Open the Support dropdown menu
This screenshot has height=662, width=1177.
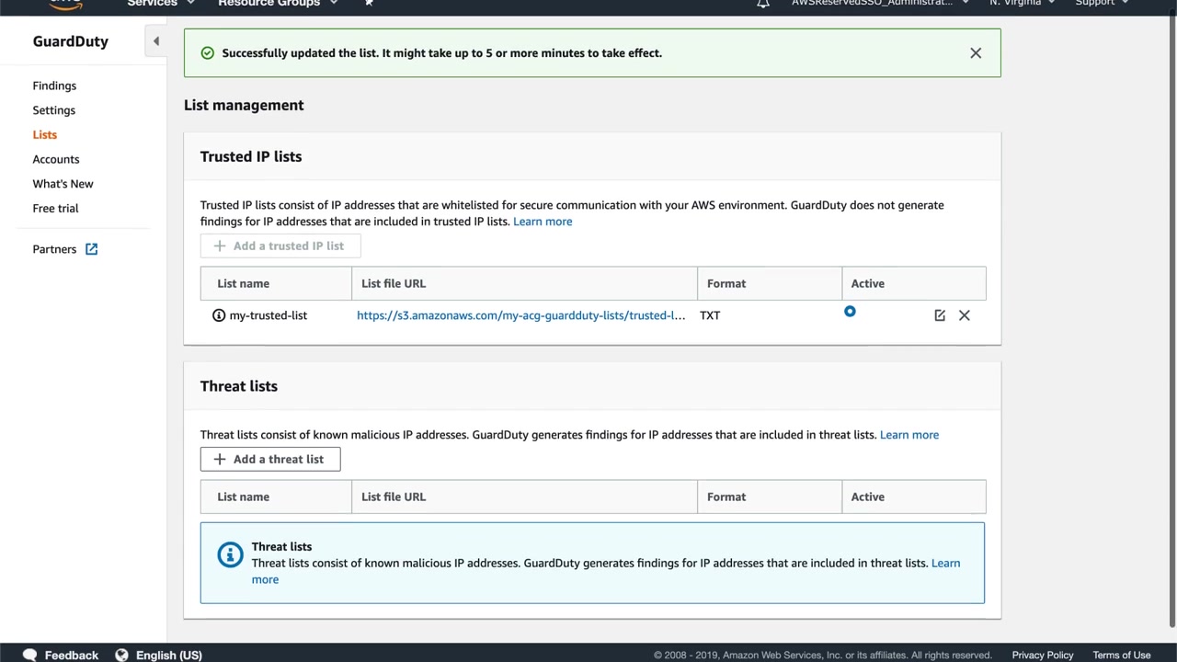click(x=1101, y=4)
